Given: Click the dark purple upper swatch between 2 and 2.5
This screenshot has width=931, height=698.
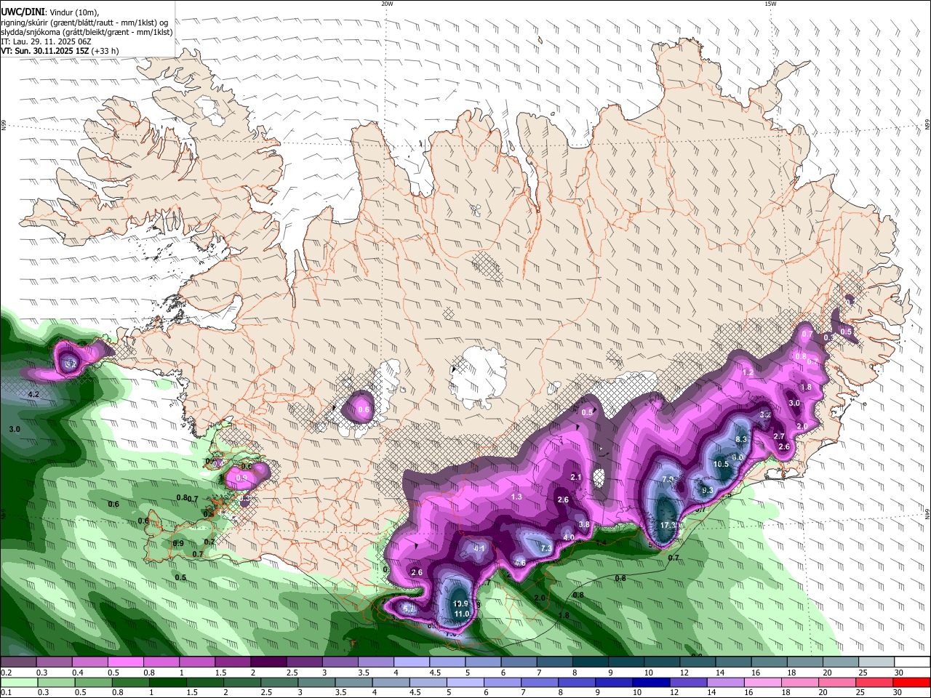Looking at the screenshot, I should point(269,662).
